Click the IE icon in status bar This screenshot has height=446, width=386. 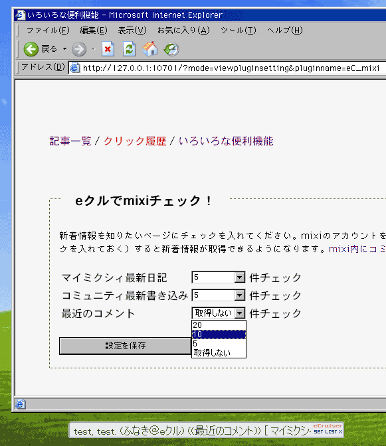tap(20, 404)
